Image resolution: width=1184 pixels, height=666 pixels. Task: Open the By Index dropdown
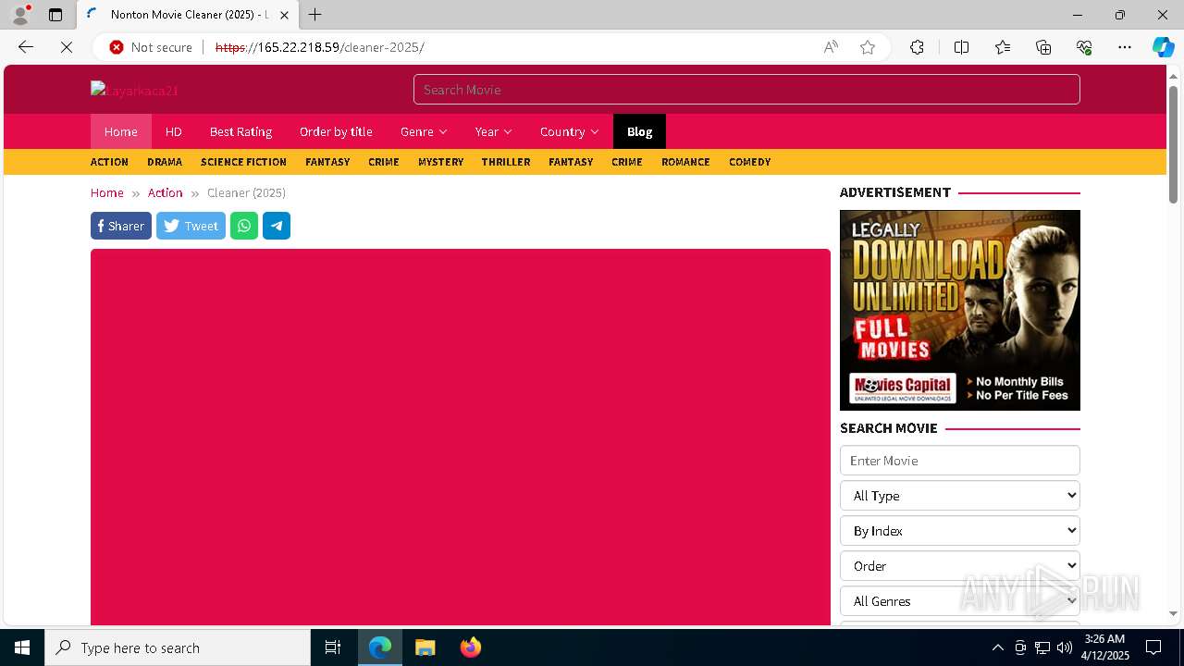point(960,531)
